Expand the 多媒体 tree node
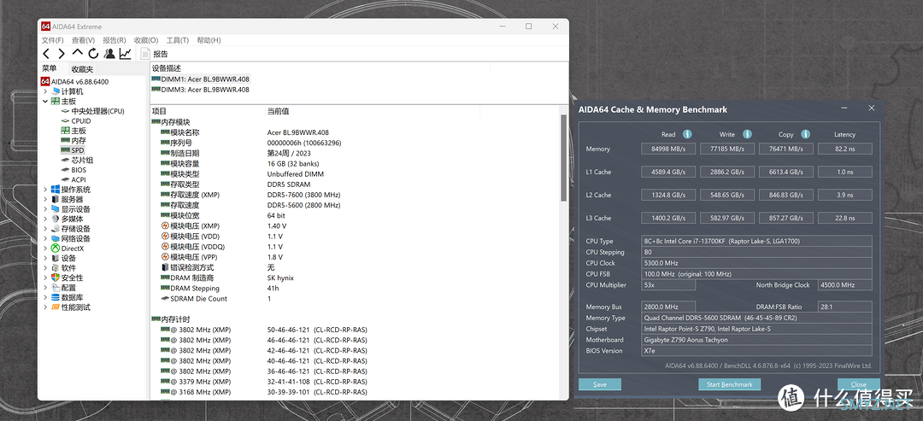923x421 pixels. click(45, 219)
